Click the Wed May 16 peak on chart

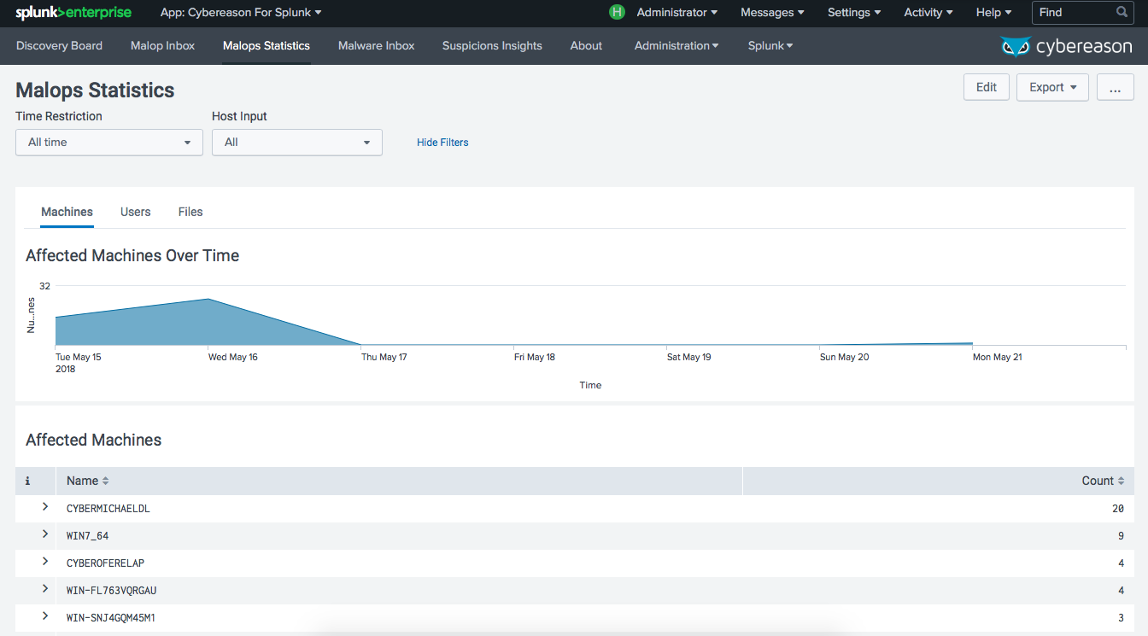tap(208, 300)
